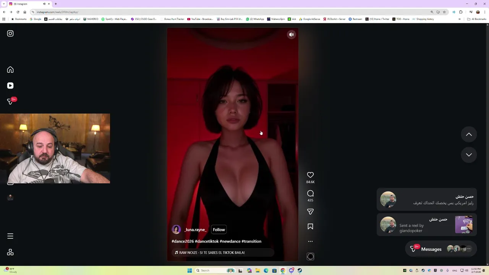
Task: Open Bonus Hunt Tracker bookmark
Action: (172, 19)
